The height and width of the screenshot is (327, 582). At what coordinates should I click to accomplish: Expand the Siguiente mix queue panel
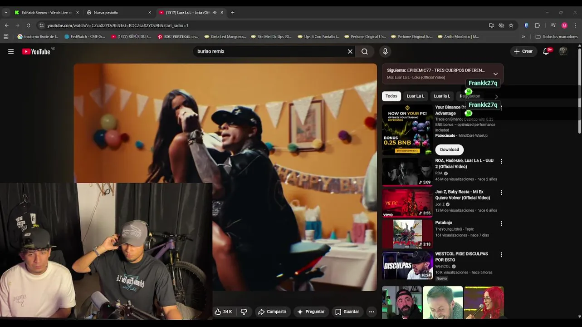pyautogui.click(x=495, y=74)
